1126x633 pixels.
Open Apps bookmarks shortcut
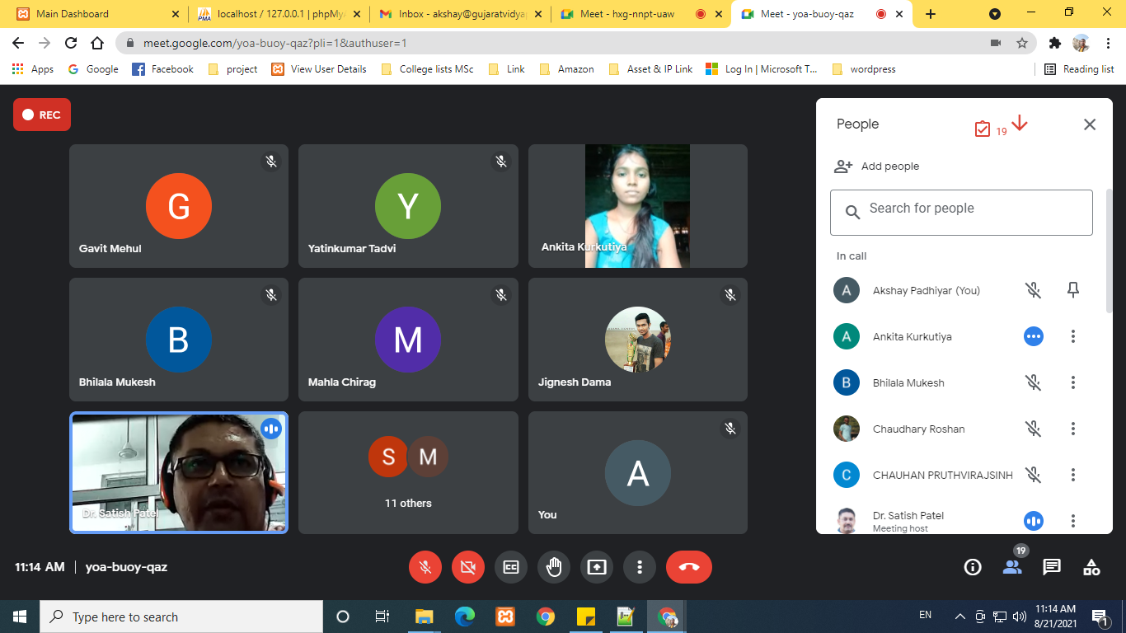(x=33, y=69)
